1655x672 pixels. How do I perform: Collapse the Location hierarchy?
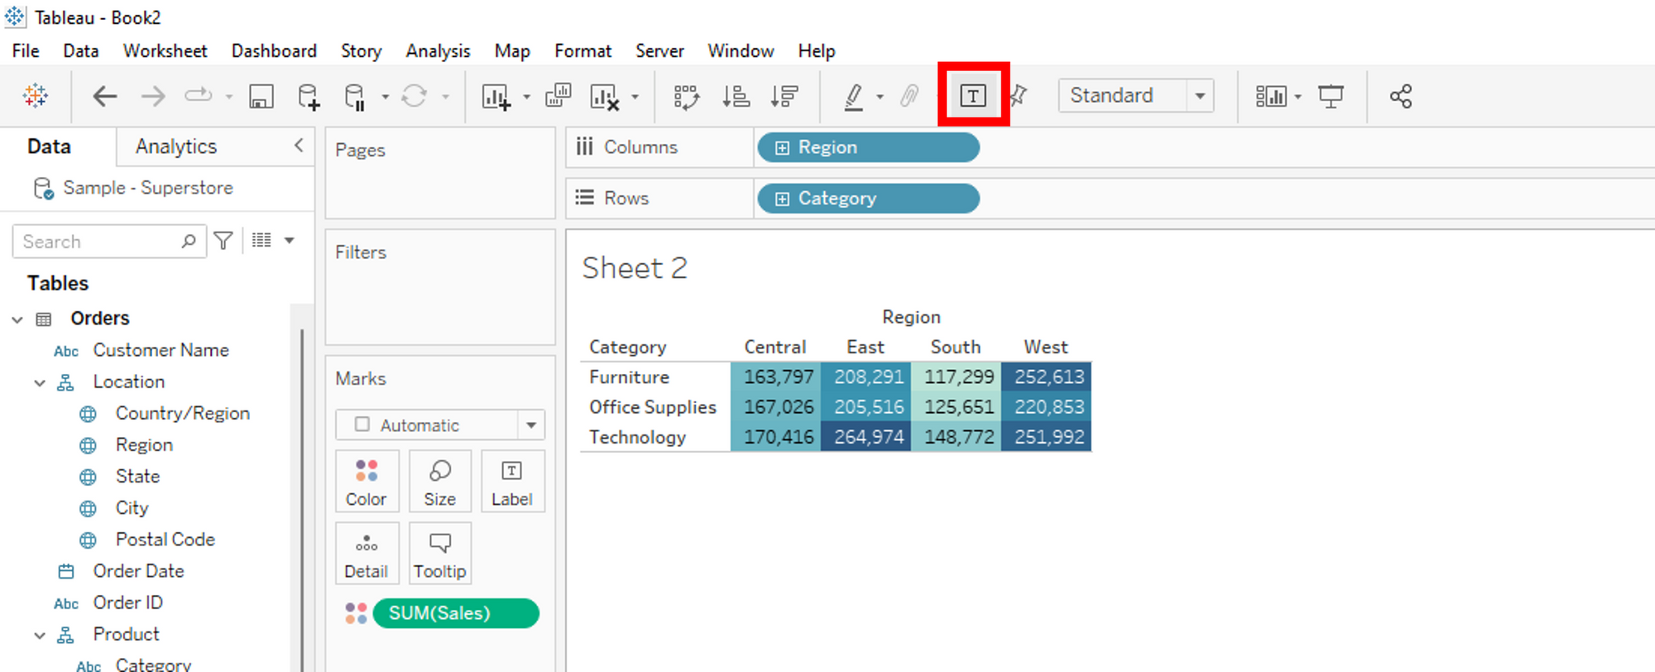pyautogui.click(x=40, y=382)
